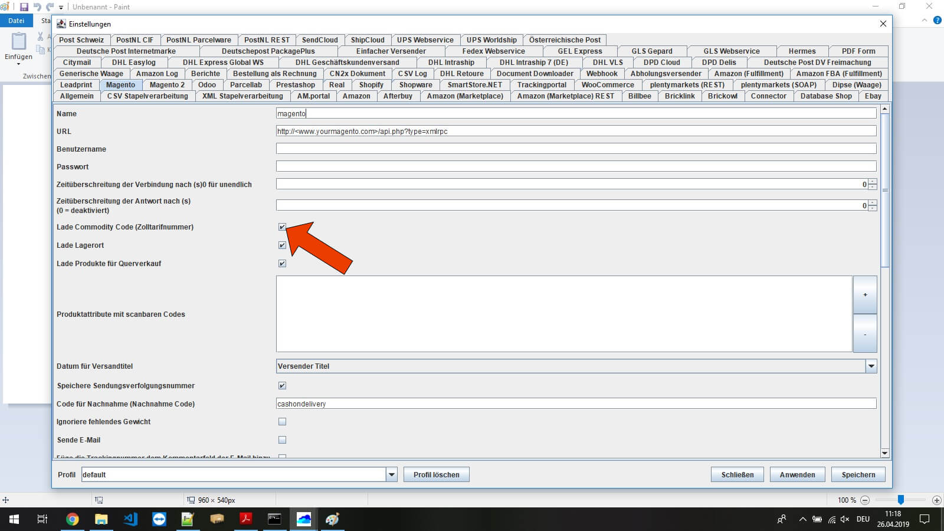The width and height of the screenshot is (944, 531).
Task: Click the Paint zoom slider handle
Action: point(900,500)
